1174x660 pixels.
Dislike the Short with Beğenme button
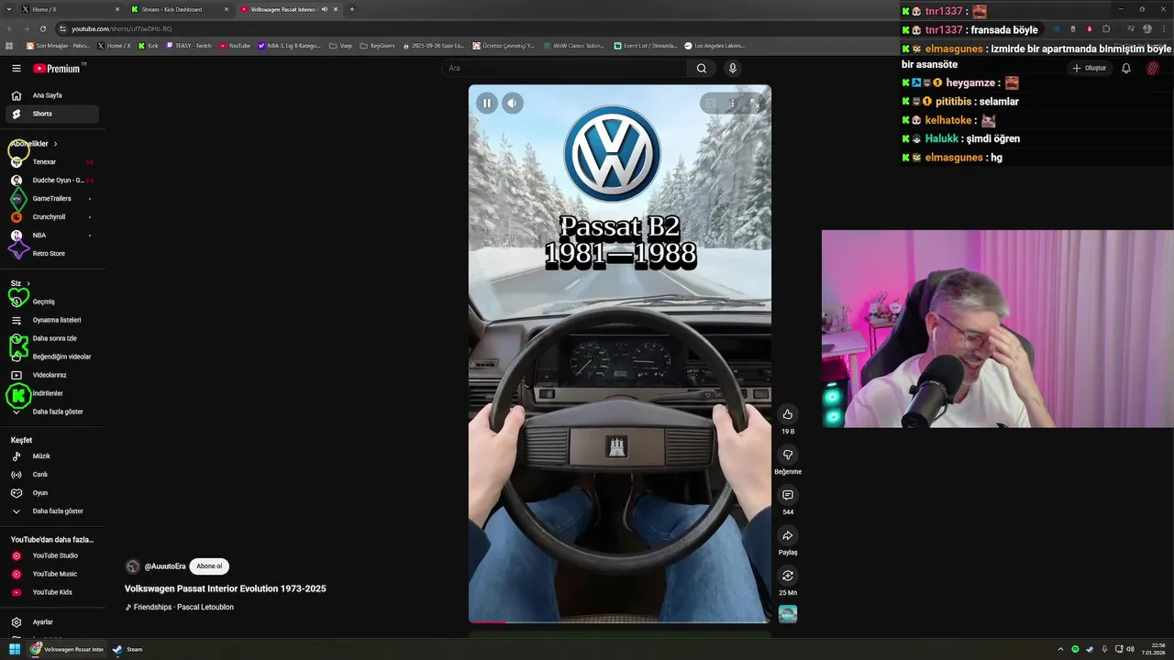tap(787, 455)
